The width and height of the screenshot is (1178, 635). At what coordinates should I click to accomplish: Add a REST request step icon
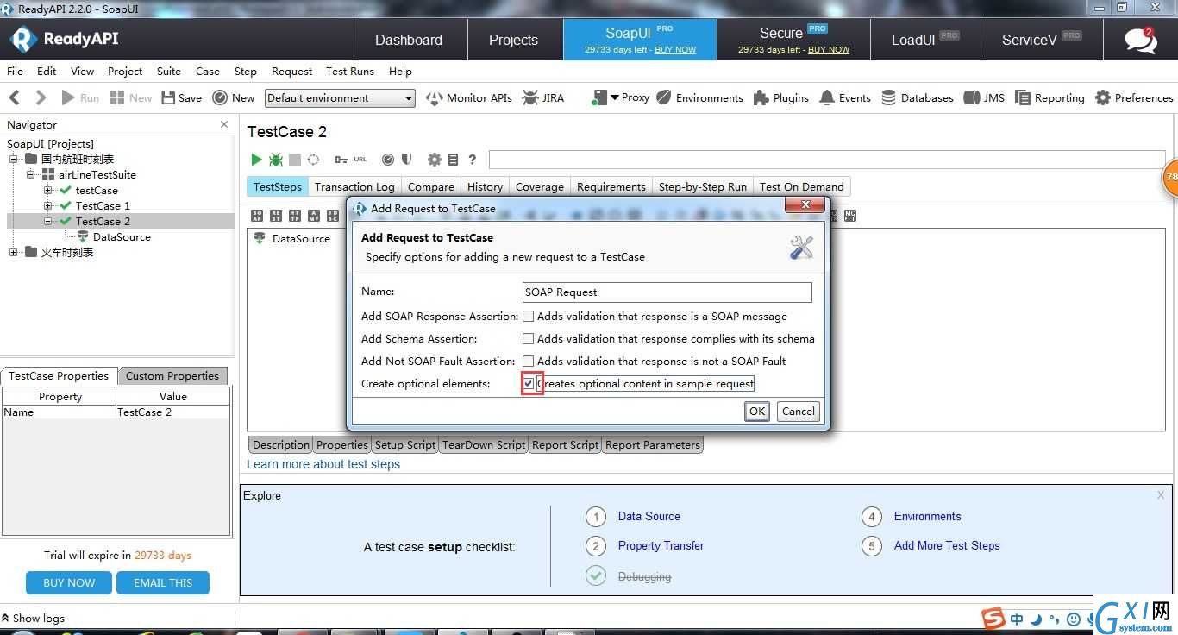[x=276, y=216]
